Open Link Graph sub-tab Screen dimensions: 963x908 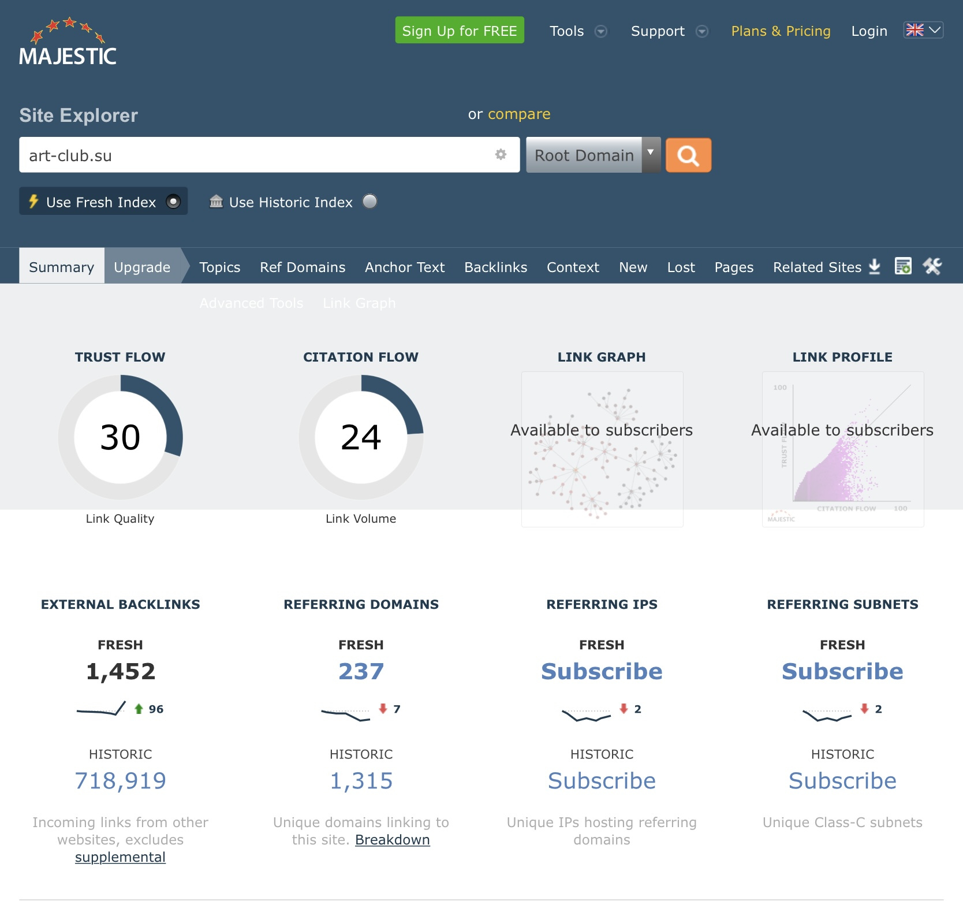[359, 303]
